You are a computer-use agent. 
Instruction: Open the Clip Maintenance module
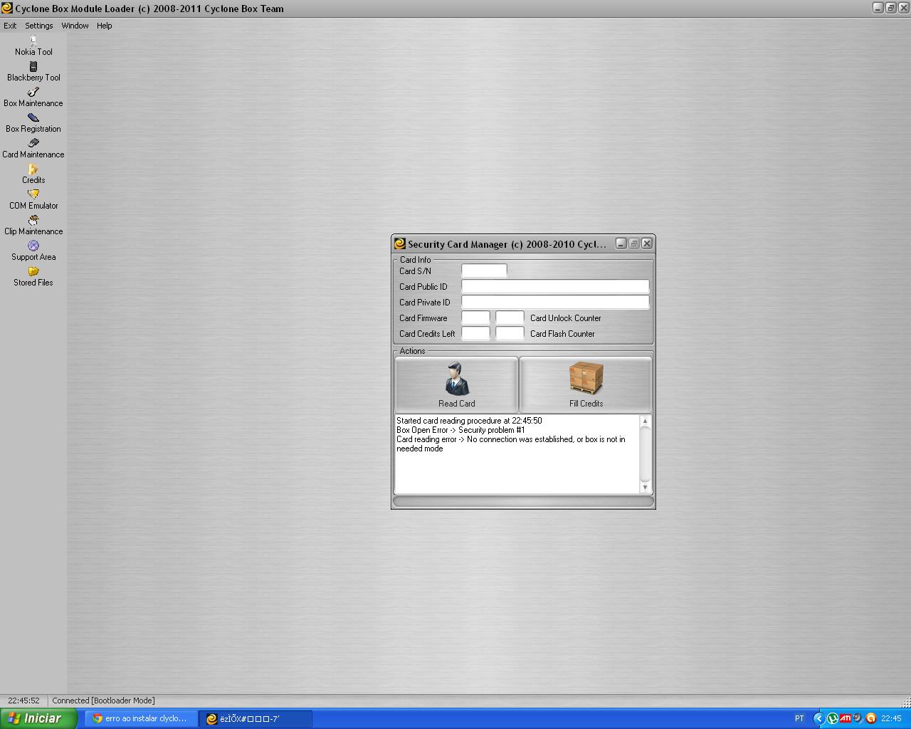pyautogui.click(x=33, y=226)
